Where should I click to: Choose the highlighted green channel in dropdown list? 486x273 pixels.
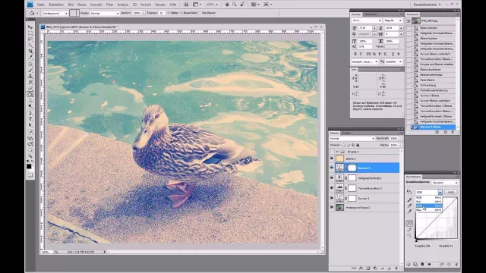pos(429,206)
